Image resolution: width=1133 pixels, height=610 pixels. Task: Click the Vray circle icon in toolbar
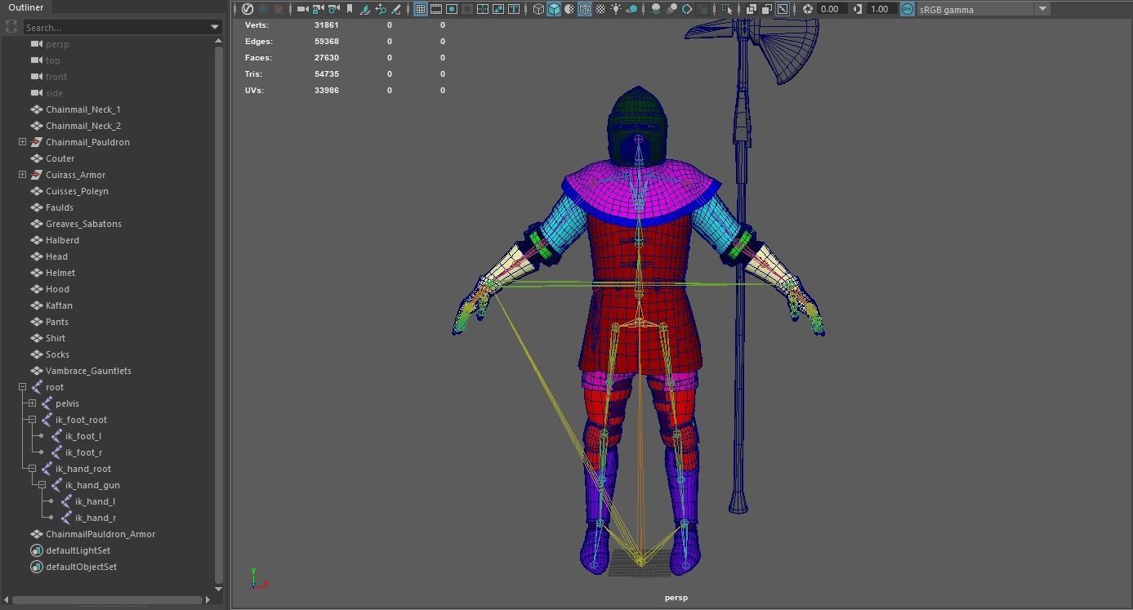pyautogui.click(x=248, y=9)
